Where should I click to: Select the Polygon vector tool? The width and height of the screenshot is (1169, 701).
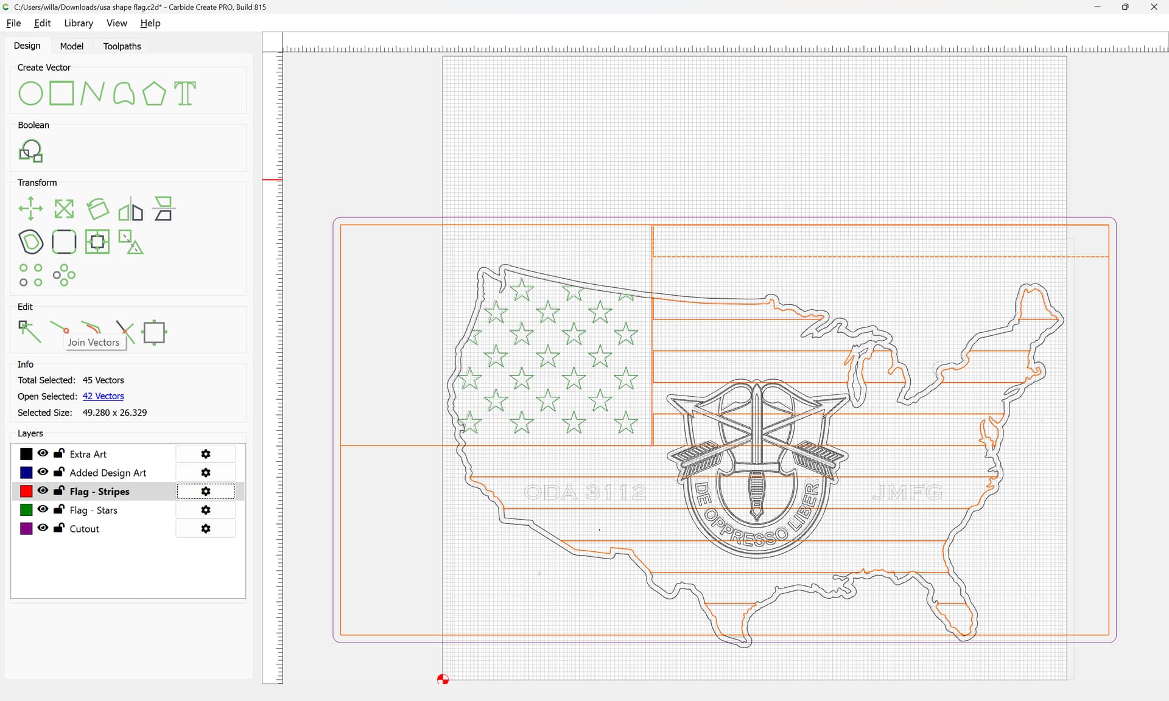(x=154, y=94)
